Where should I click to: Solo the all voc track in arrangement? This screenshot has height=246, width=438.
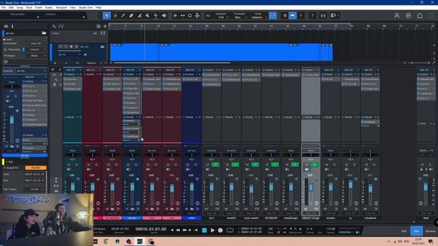[x=66, y=46]
